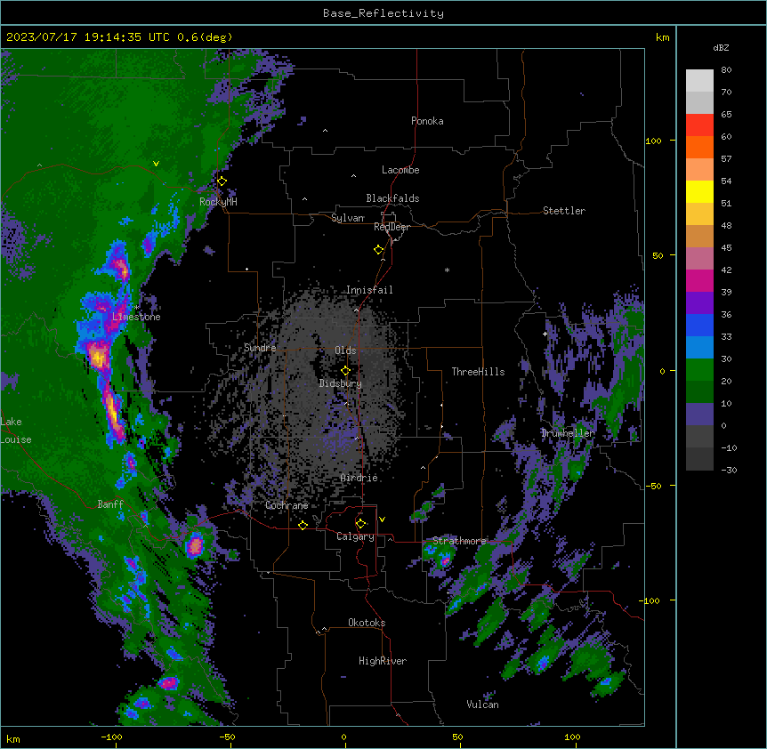Click the gold legend swatch below 51
The width and height of the screenshot is (767, 749).
[x=699, y=213]
